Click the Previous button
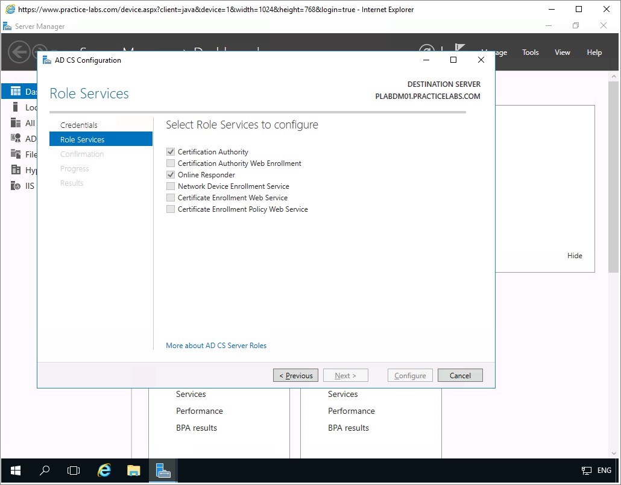This screenshot has height=485, width=621. [296, 375]
